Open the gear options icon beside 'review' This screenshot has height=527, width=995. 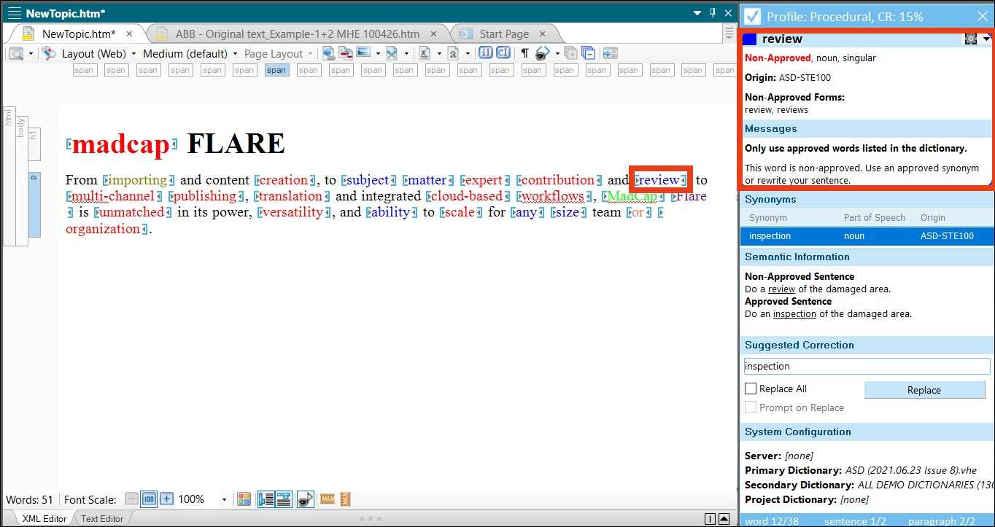click(970, 39)
